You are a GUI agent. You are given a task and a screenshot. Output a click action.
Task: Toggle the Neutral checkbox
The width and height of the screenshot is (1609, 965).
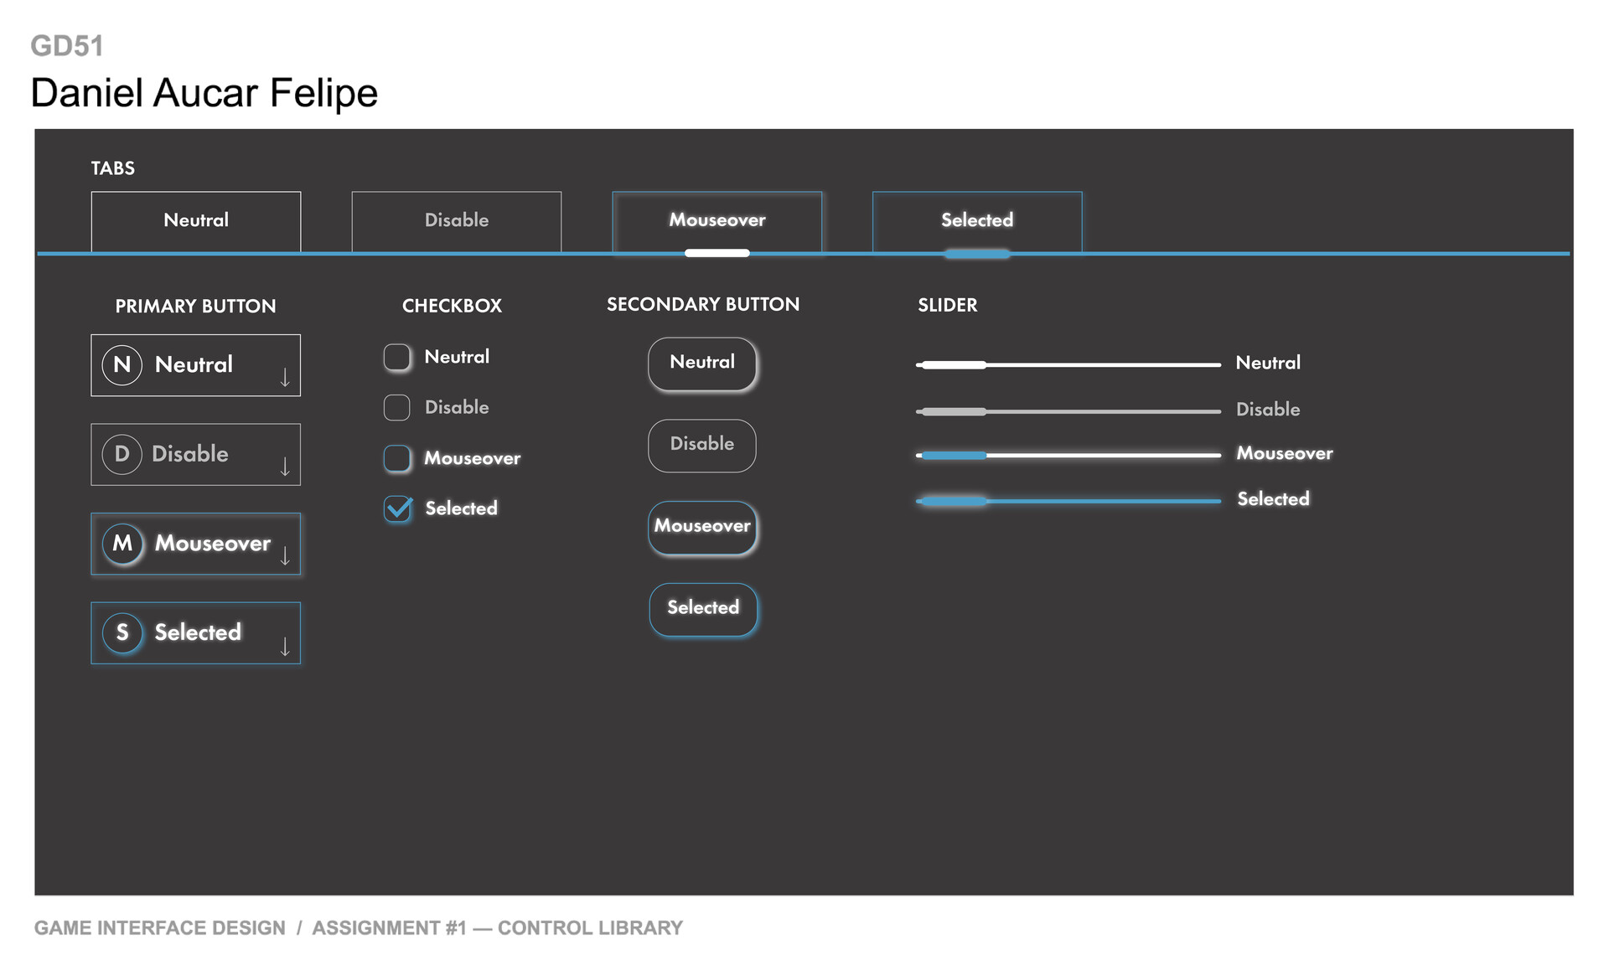(397, 358)
